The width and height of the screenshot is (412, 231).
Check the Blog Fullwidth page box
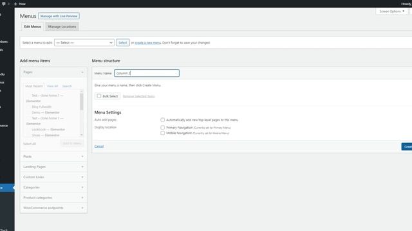click(x=28, y=107)
